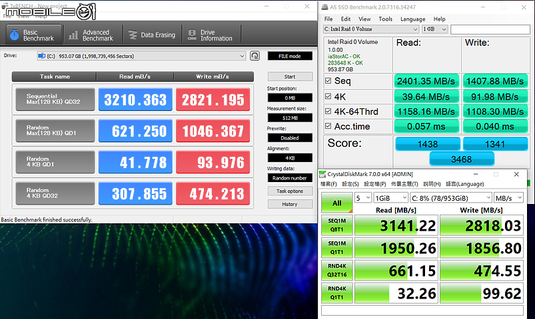Click the empty text field in AS SSD toolbar
This screenshot has width=535, height=319.
pyautogui.click(x=490, y=30)
